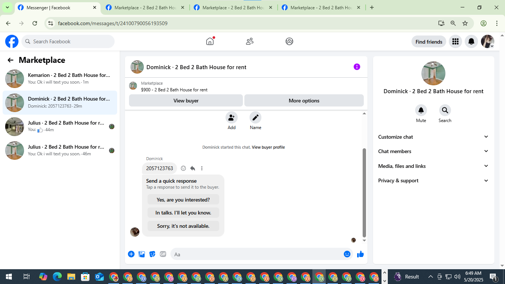This screenshot has height=284, width=505.
Task: Open the Facebook menu grid icon
Action: 455,41
